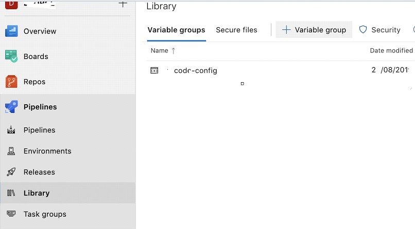Sort by Date modified column header
This screenshot has height=229, width=415.
pyautogui.click(x=391, y=50)
